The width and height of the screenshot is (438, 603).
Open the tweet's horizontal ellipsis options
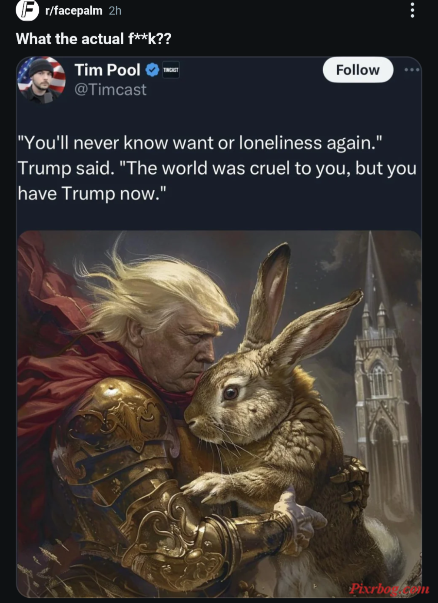(412, 70)
